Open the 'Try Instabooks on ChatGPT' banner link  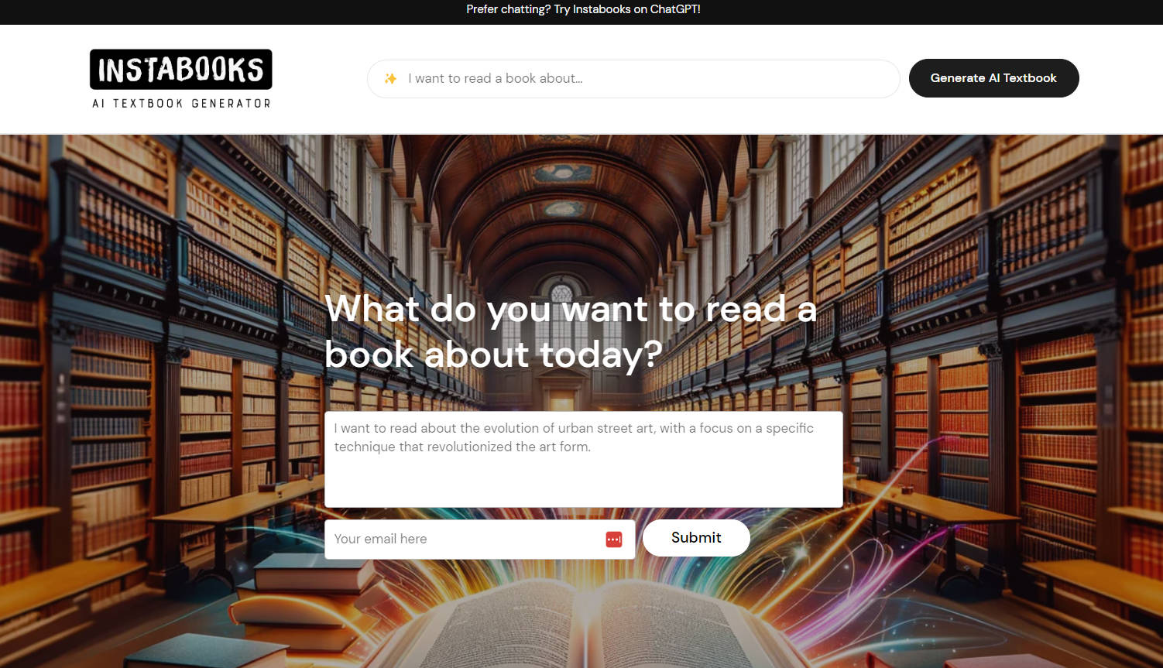[x=582, y=9]
